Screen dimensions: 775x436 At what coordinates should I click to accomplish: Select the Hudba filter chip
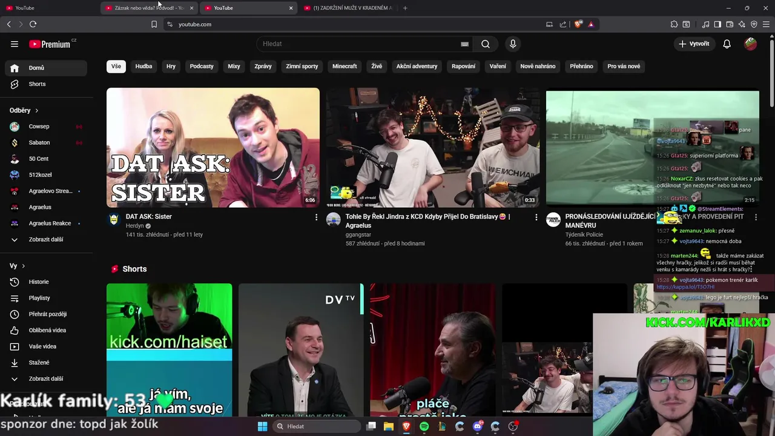point(143,66)
